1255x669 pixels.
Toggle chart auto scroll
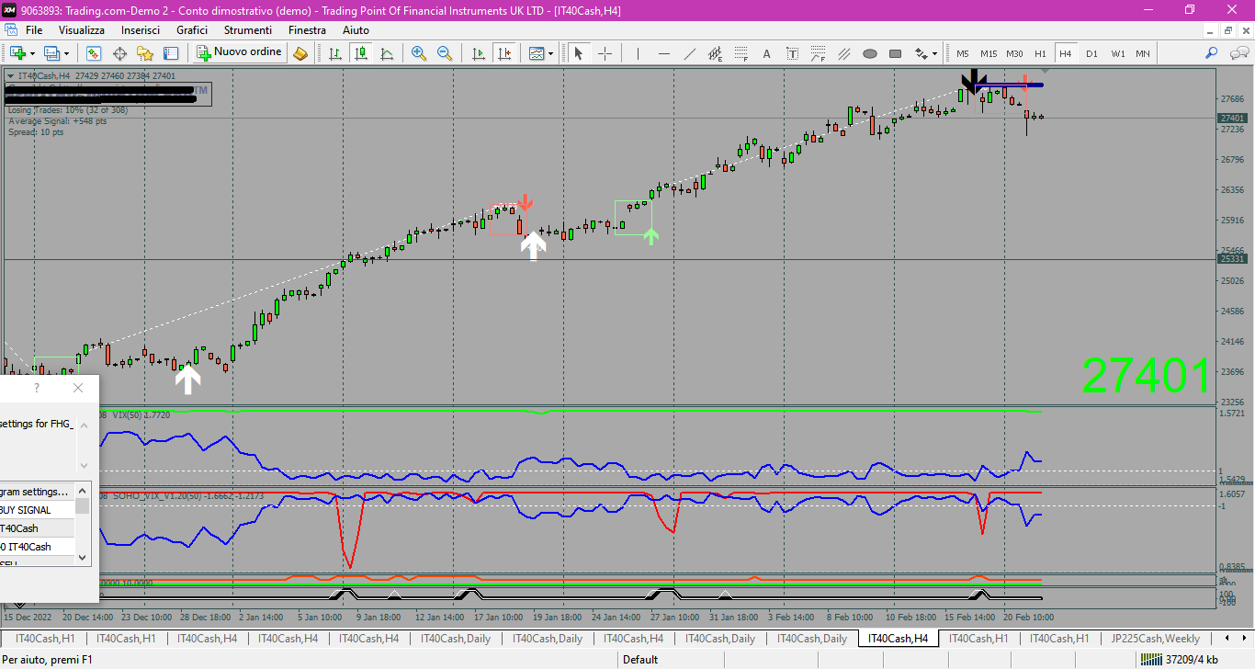(x=479, y=53)
